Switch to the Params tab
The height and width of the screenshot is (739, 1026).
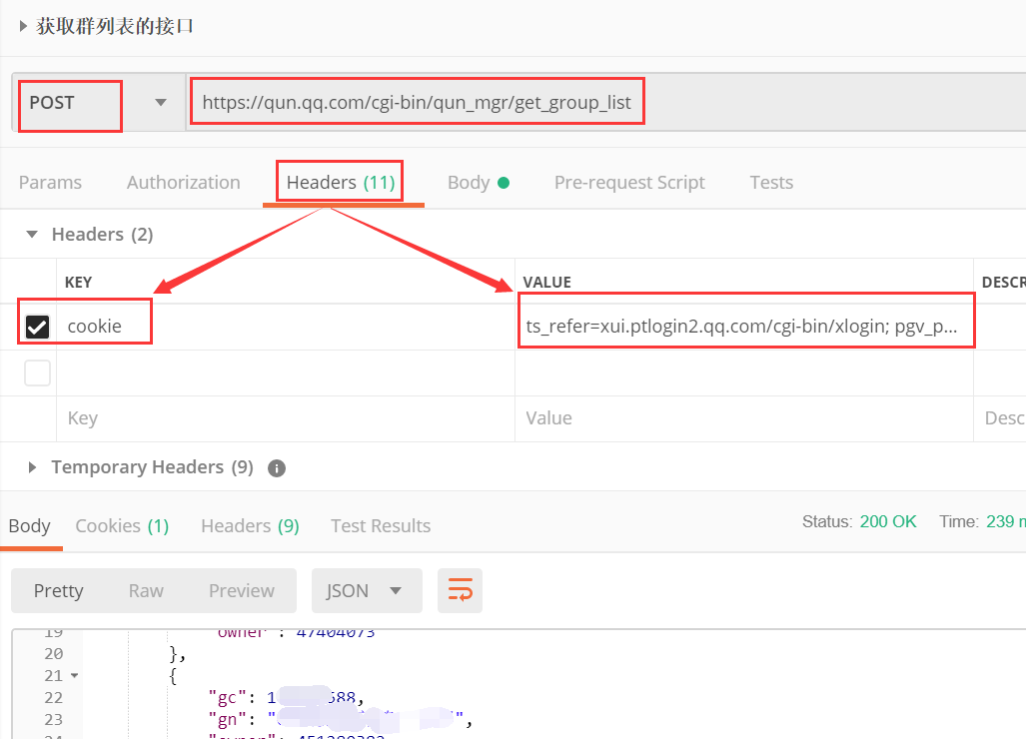click(50, 183)
